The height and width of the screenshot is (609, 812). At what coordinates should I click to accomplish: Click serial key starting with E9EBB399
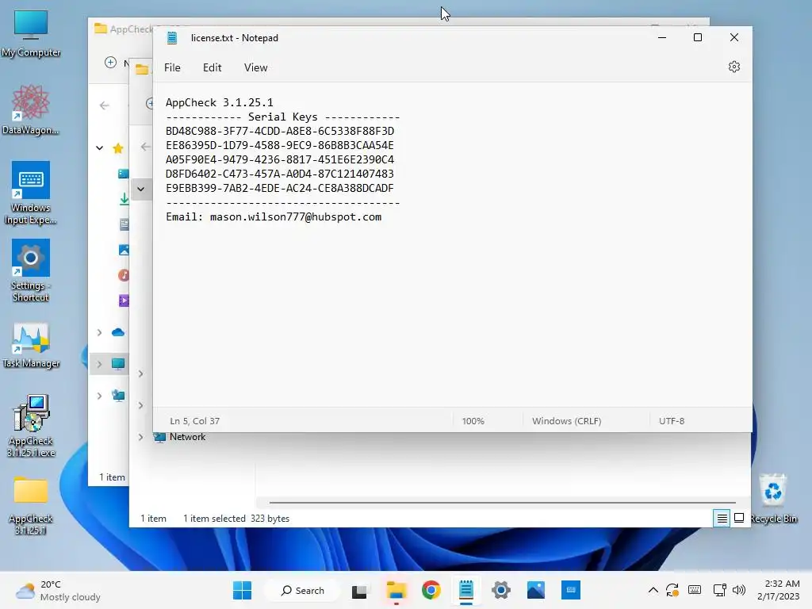[x=280, y=189]
